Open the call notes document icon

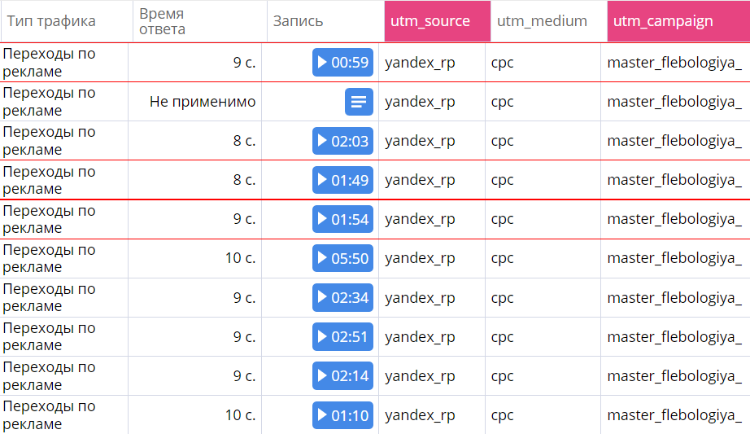(358, 102)
